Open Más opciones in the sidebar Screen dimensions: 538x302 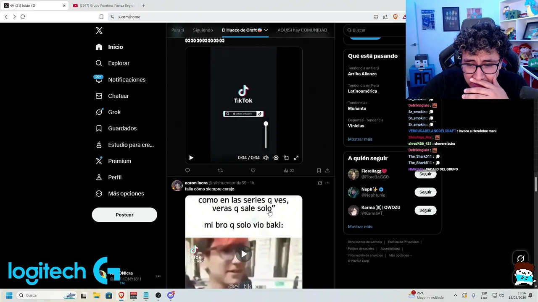pos(120,193)
